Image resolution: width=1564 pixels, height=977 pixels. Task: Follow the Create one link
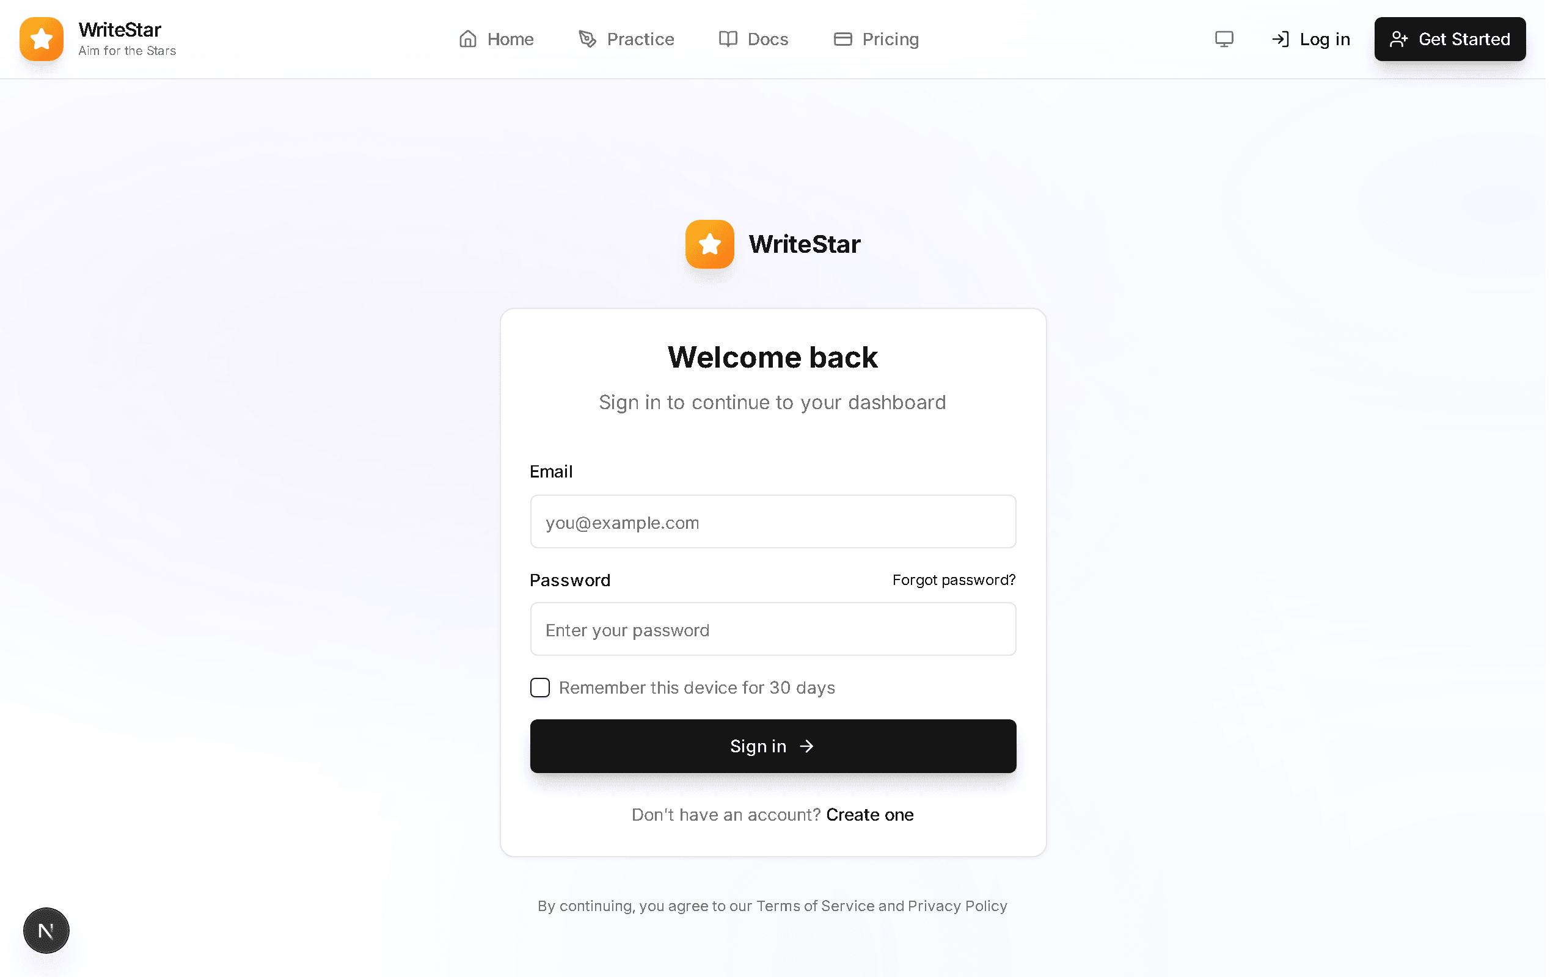pos(869,815)
